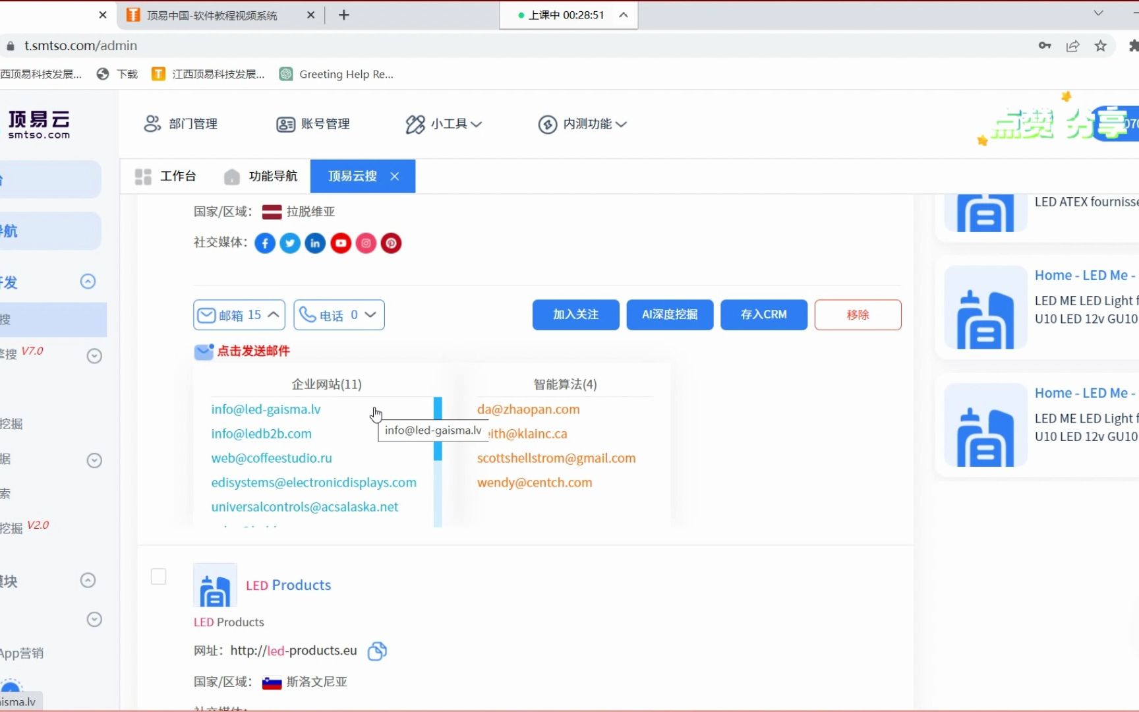Image resolution: width=1139 pixels, height=712 pixels.
Task: Click email info@led-gaisma.lv
Action: point(266,409)
